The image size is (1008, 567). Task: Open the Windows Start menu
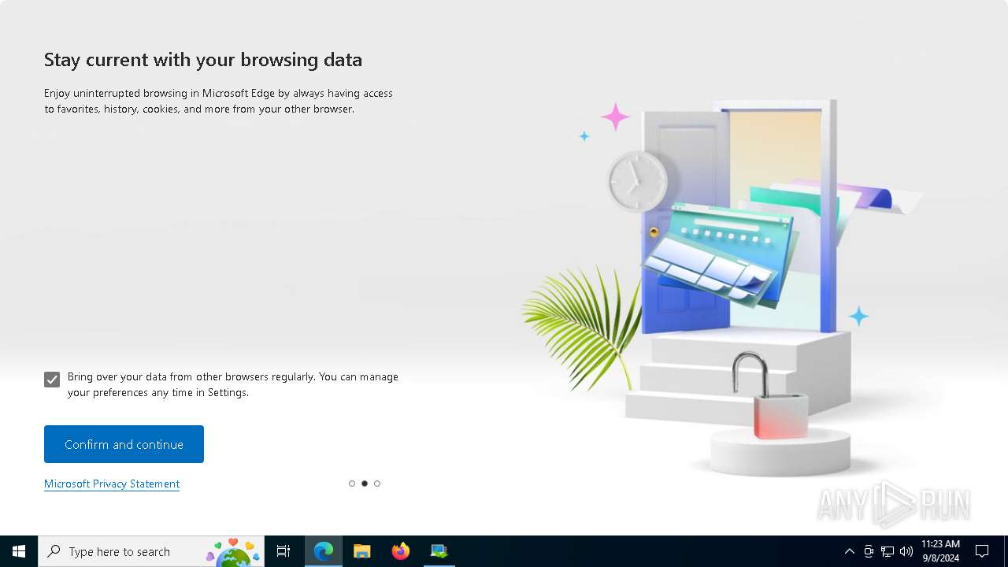pos(19,551)
